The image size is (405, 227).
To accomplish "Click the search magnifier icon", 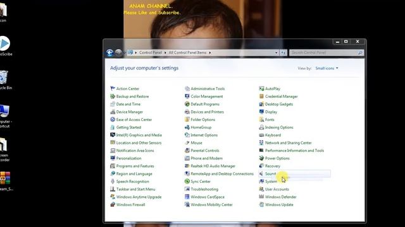I will tap(361, 52).
